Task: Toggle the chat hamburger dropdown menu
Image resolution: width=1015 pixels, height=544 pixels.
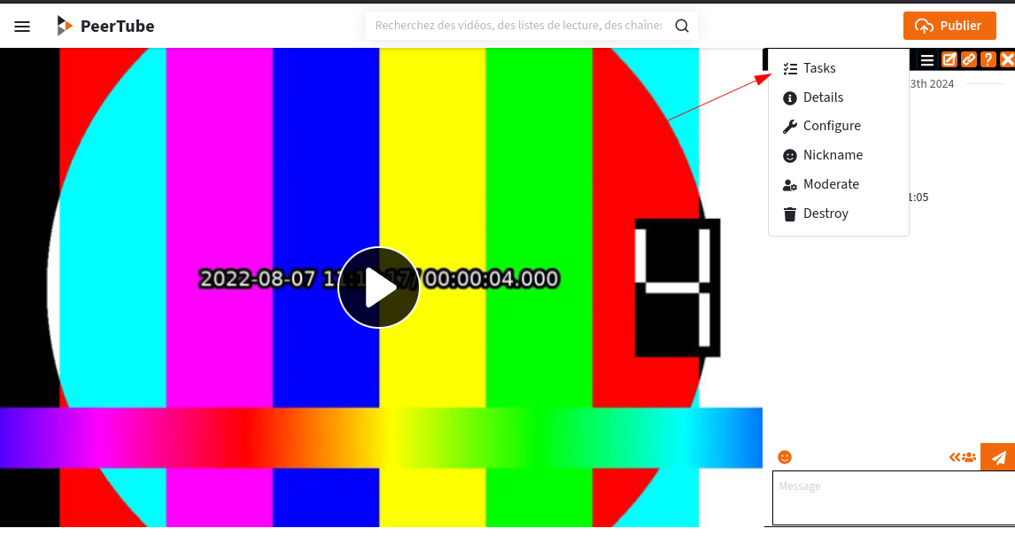Action: (927, 60)
